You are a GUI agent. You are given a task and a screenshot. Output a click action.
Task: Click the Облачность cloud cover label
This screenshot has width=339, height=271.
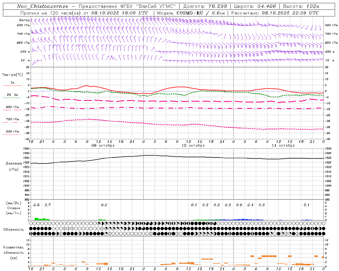click(14, 230)
